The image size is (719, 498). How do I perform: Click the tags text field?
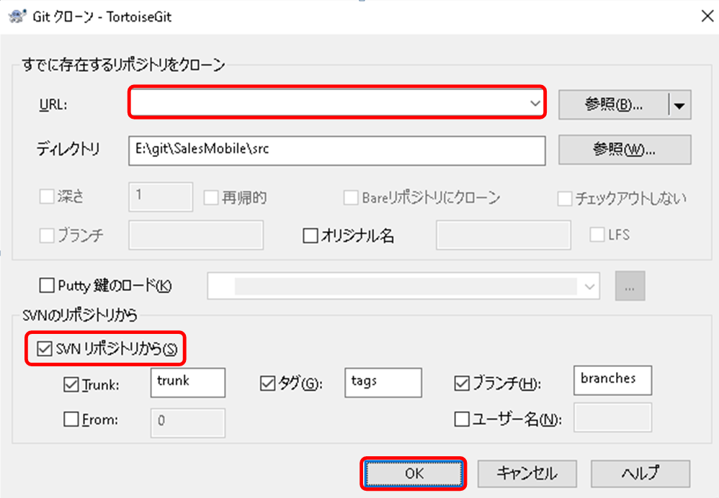(x=383, y=382)
